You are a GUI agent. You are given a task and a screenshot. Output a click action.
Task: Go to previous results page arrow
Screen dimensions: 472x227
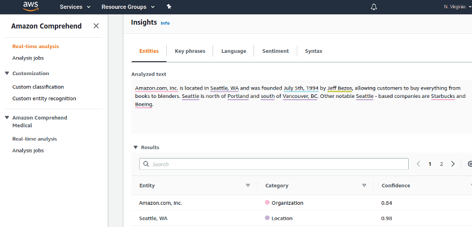418,164
